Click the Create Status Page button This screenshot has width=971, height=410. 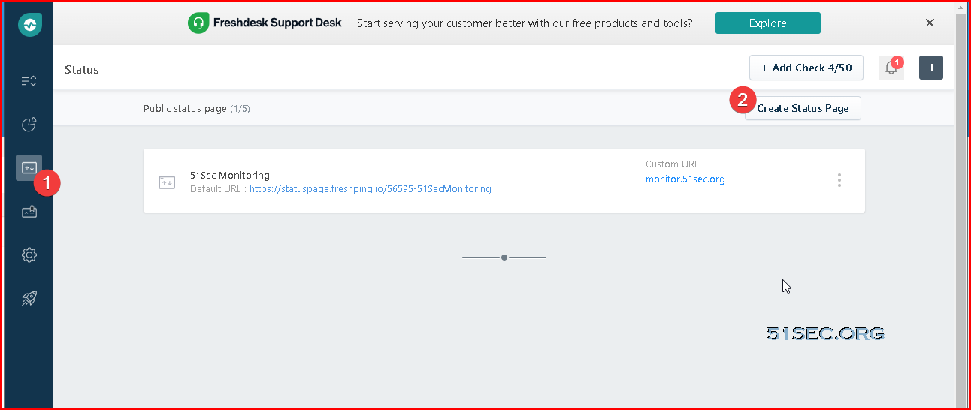coord(803,108)
